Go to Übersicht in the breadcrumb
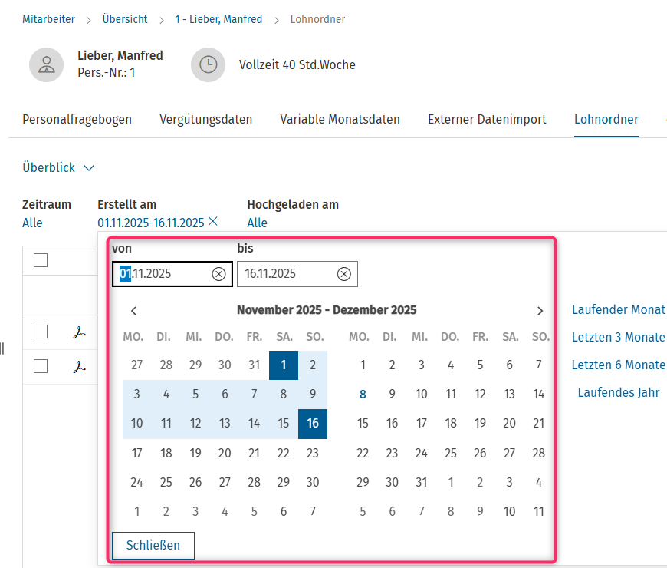Viewport: 667px width, 568px height. 125,19
